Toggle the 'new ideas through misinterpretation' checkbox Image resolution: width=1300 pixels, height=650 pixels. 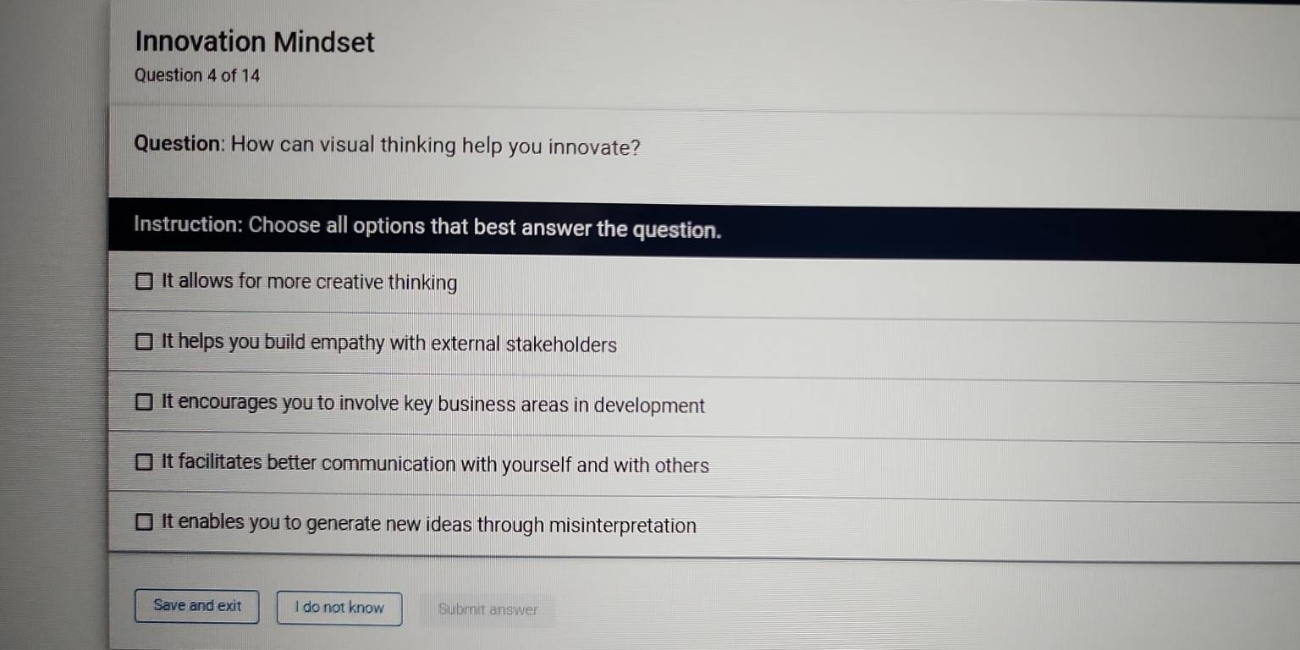(146, 523)
